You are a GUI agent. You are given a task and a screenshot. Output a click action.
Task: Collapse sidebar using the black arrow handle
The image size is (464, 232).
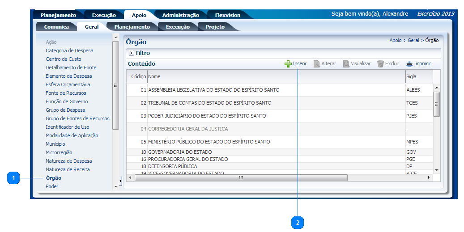pos(120,181)
